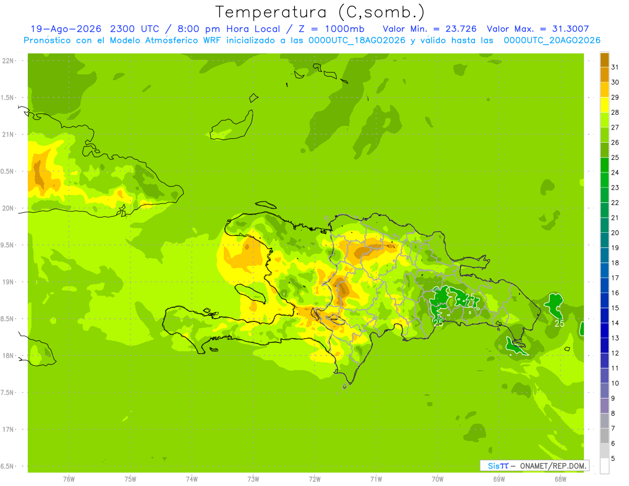This screenshot has width=629, height=486.
Task: Click the legend value "15"
Action: (615, 308)
